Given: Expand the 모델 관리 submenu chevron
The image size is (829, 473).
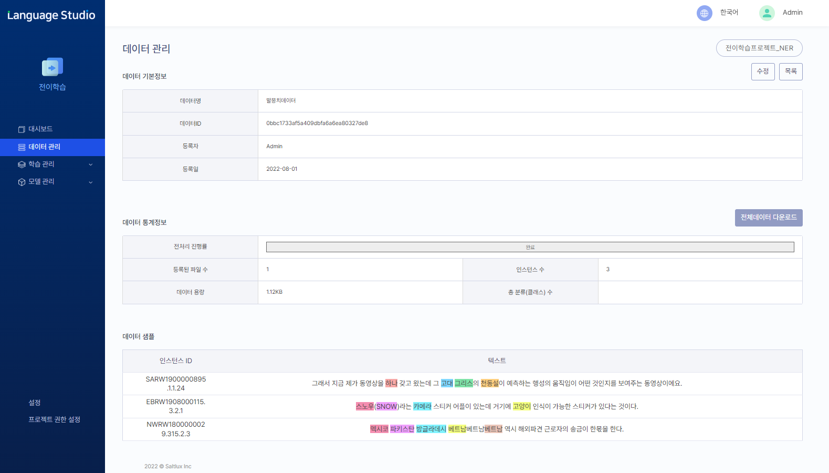Looking at the screenshot, I should coord(91,182).
